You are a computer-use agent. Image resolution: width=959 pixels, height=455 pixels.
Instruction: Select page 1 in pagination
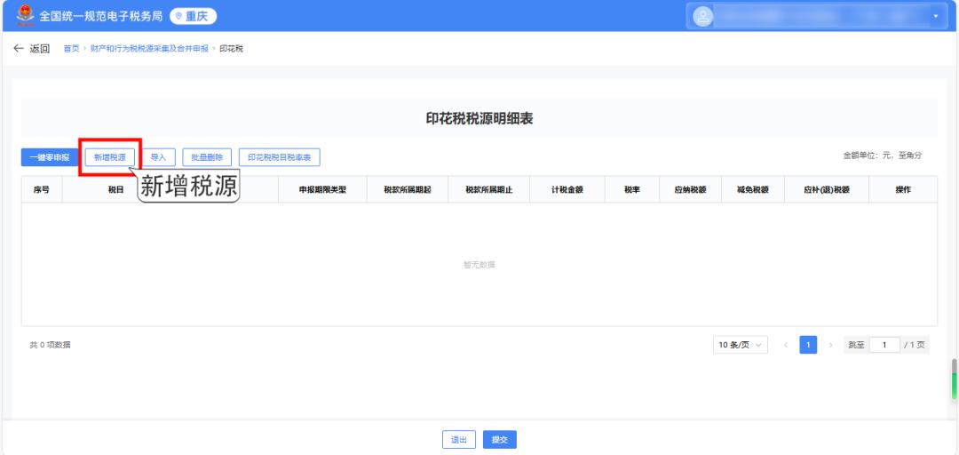pyautogui.click(x=808, y=345)
